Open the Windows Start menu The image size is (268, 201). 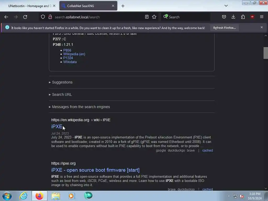7,196
